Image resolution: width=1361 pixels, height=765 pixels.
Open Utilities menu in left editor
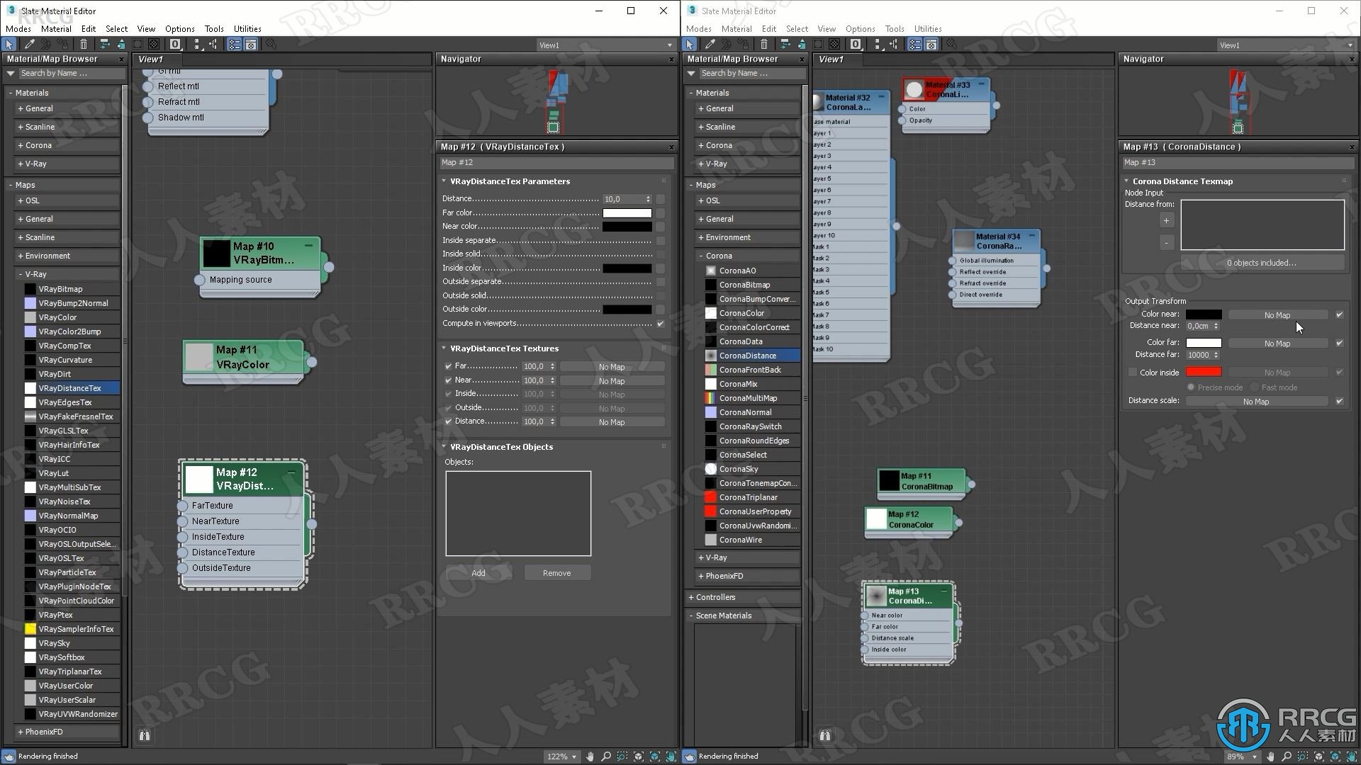(x=247, y=29)
